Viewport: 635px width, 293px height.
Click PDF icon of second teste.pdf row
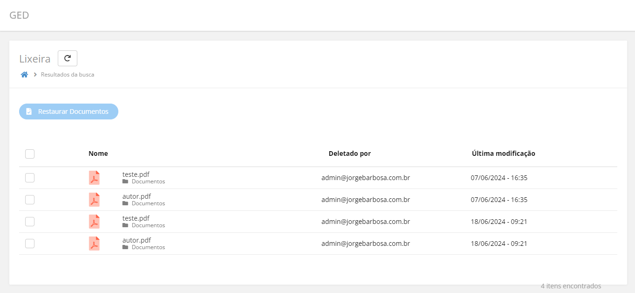click(94, 222)
